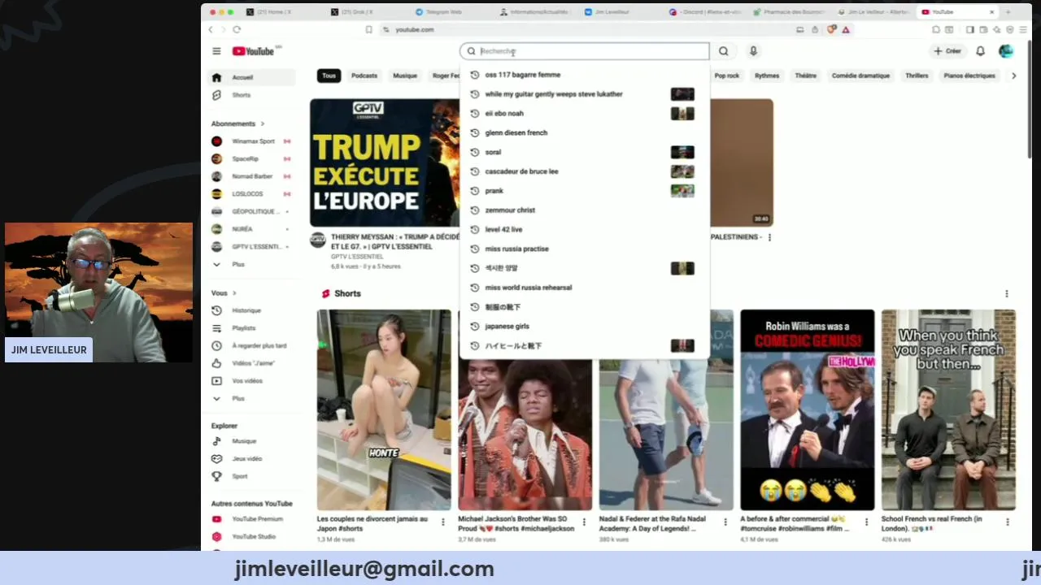This screenshot has height=585, width=1041.
Task: Choose suggestion "miss russia practise"
Action: 584,249
